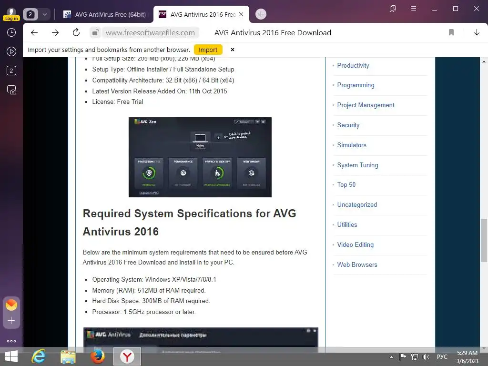488x366 pixels.
Task: Launch Internet Explorer from taskbar
Action: click(x=39, y=356)
